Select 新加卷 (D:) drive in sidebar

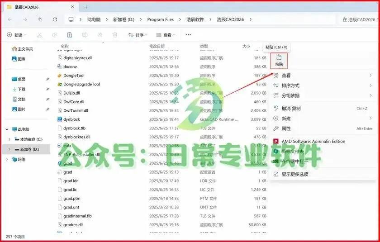point(27,149)
